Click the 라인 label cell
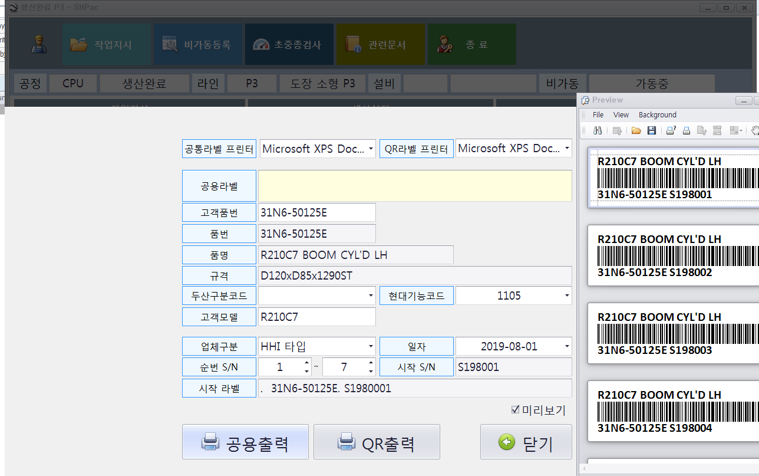The width and height of the screenshot is (759, 476). click(x=208, y=84)
